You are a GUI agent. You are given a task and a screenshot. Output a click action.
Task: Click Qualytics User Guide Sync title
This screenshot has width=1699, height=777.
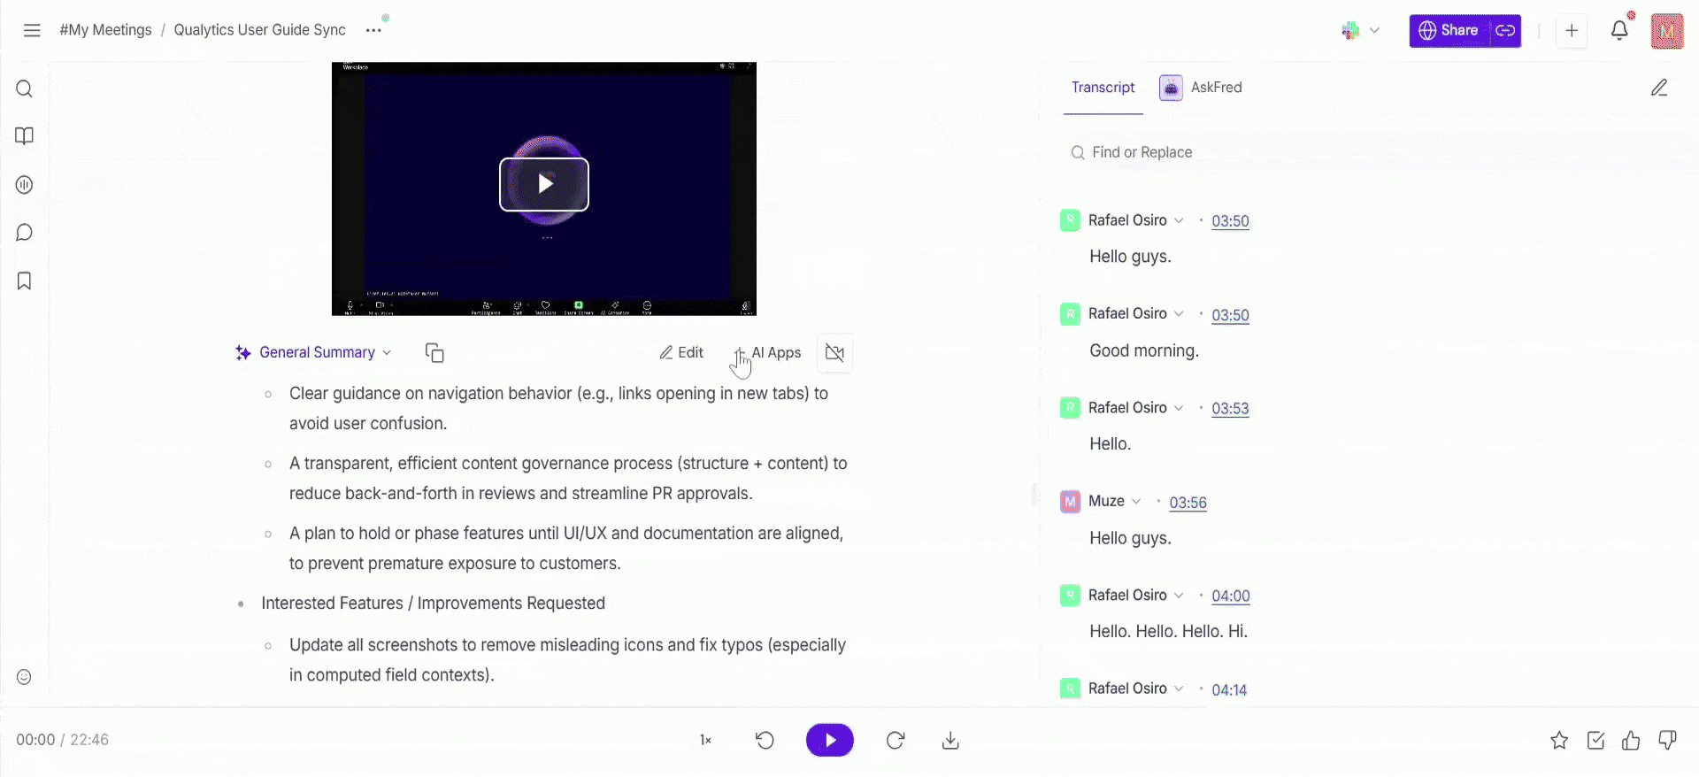pyautogui.click(x=259, y=30)
